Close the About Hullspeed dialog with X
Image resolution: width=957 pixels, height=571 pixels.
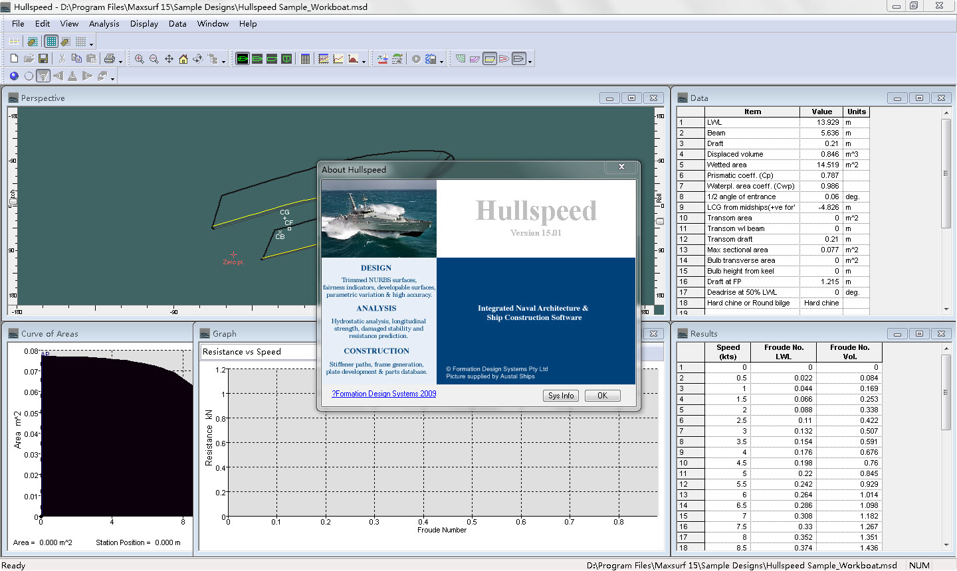(621, 167)
